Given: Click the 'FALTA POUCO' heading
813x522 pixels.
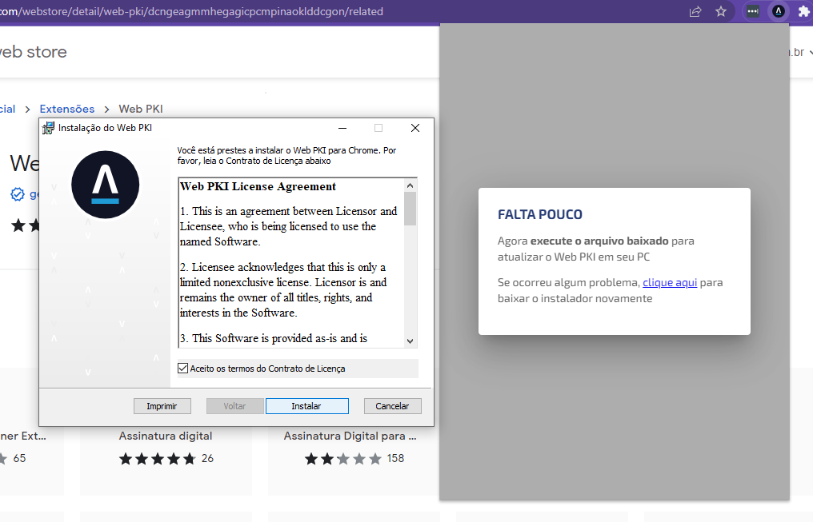Looking at the screenshot, I should click(540, 214).
